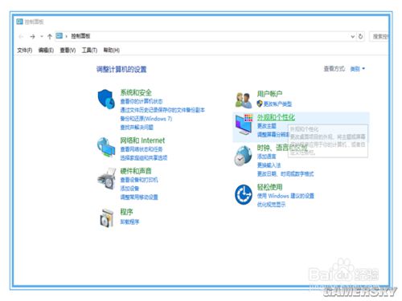Click 更换输入法 link
This screenshot has height=301, width=402.
pyautogui.click(x=269, y=165)
